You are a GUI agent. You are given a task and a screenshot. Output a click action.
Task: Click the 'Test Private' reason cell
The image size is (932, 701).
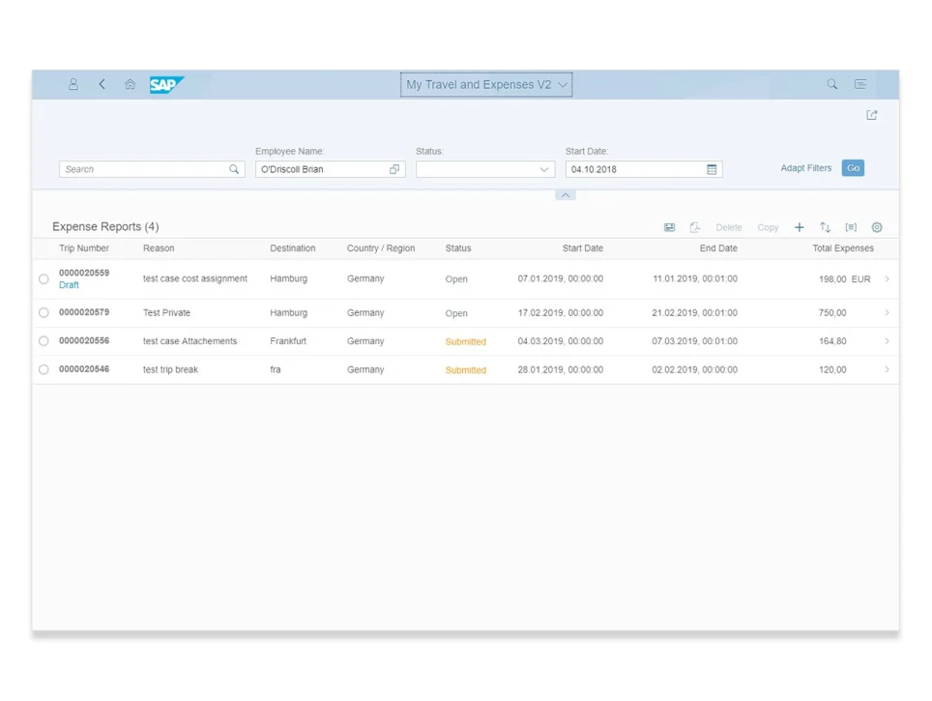pos(166,312)
